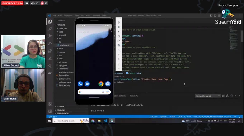Click the Windows Start button
The image size is (244, 136).
click(50, 121)
